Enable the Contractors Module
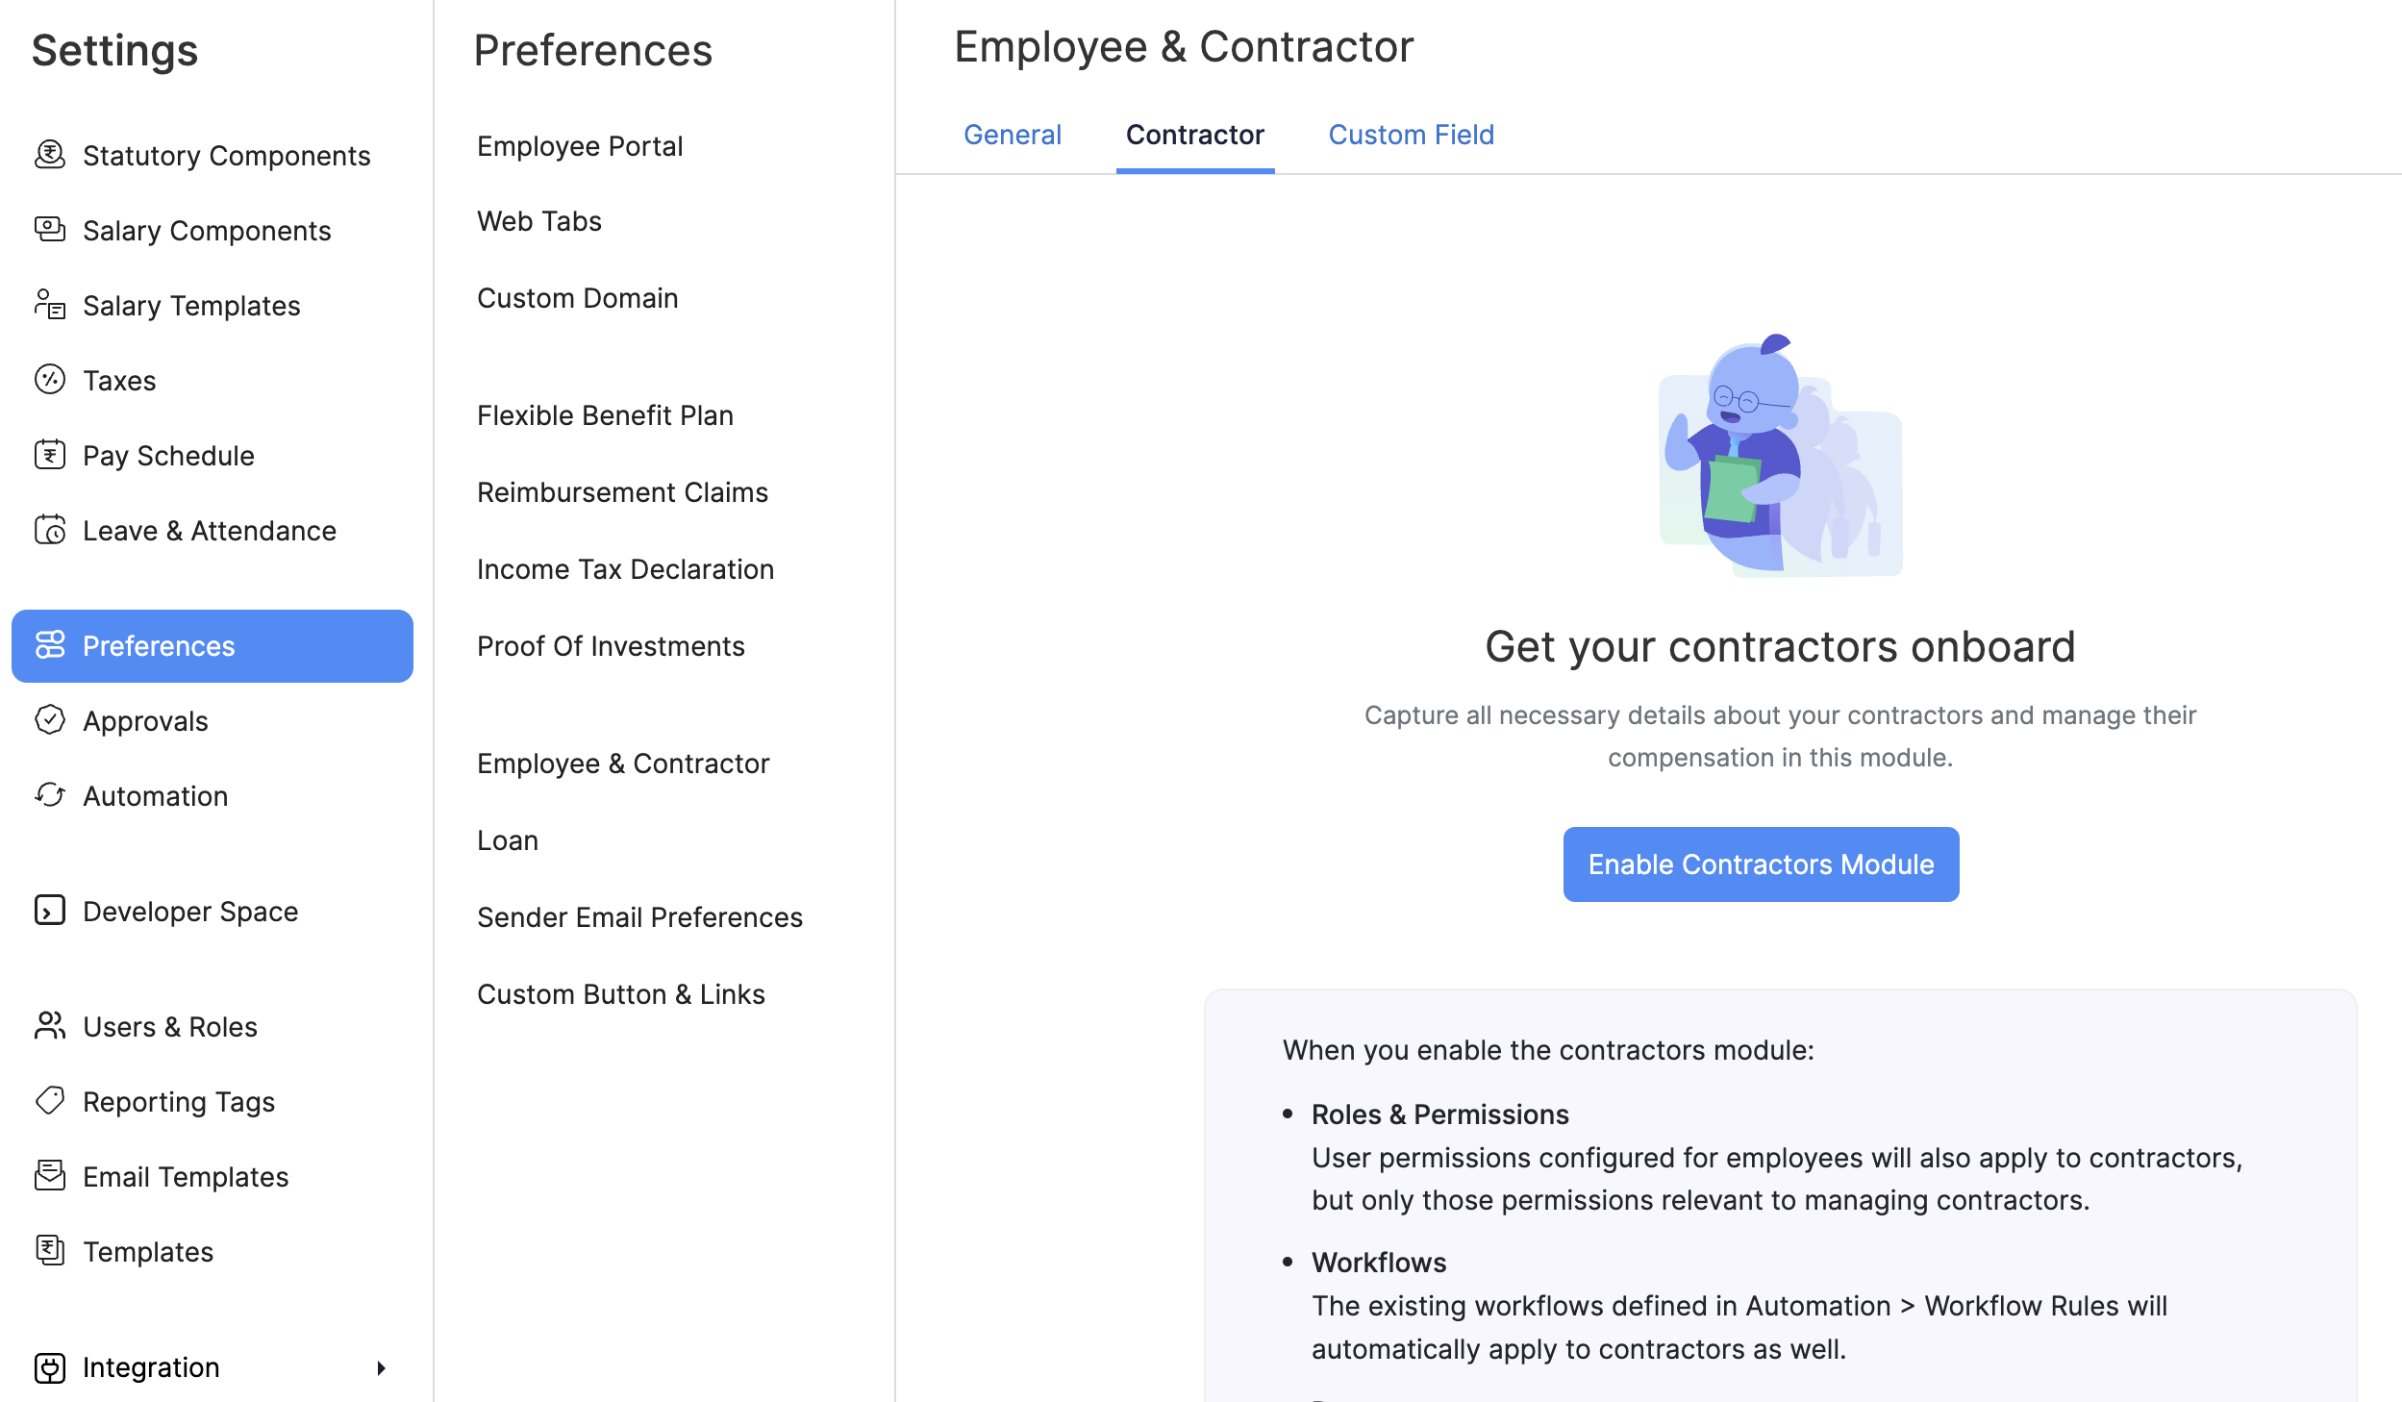Image resolution: width=2402 pixels, height=1402 pixels. pyautogui.click(x=1760, y=864)
